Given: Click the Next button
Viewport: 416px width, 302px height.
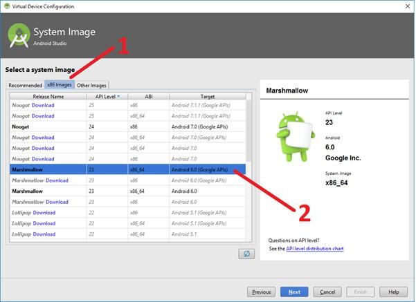Looking at the screenshot, I should 294,292.
